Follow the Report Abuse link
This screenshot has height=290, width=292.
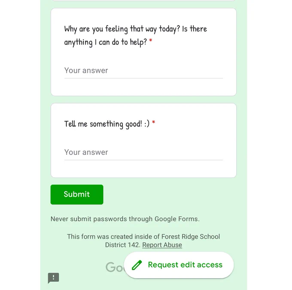click(162, 245)
